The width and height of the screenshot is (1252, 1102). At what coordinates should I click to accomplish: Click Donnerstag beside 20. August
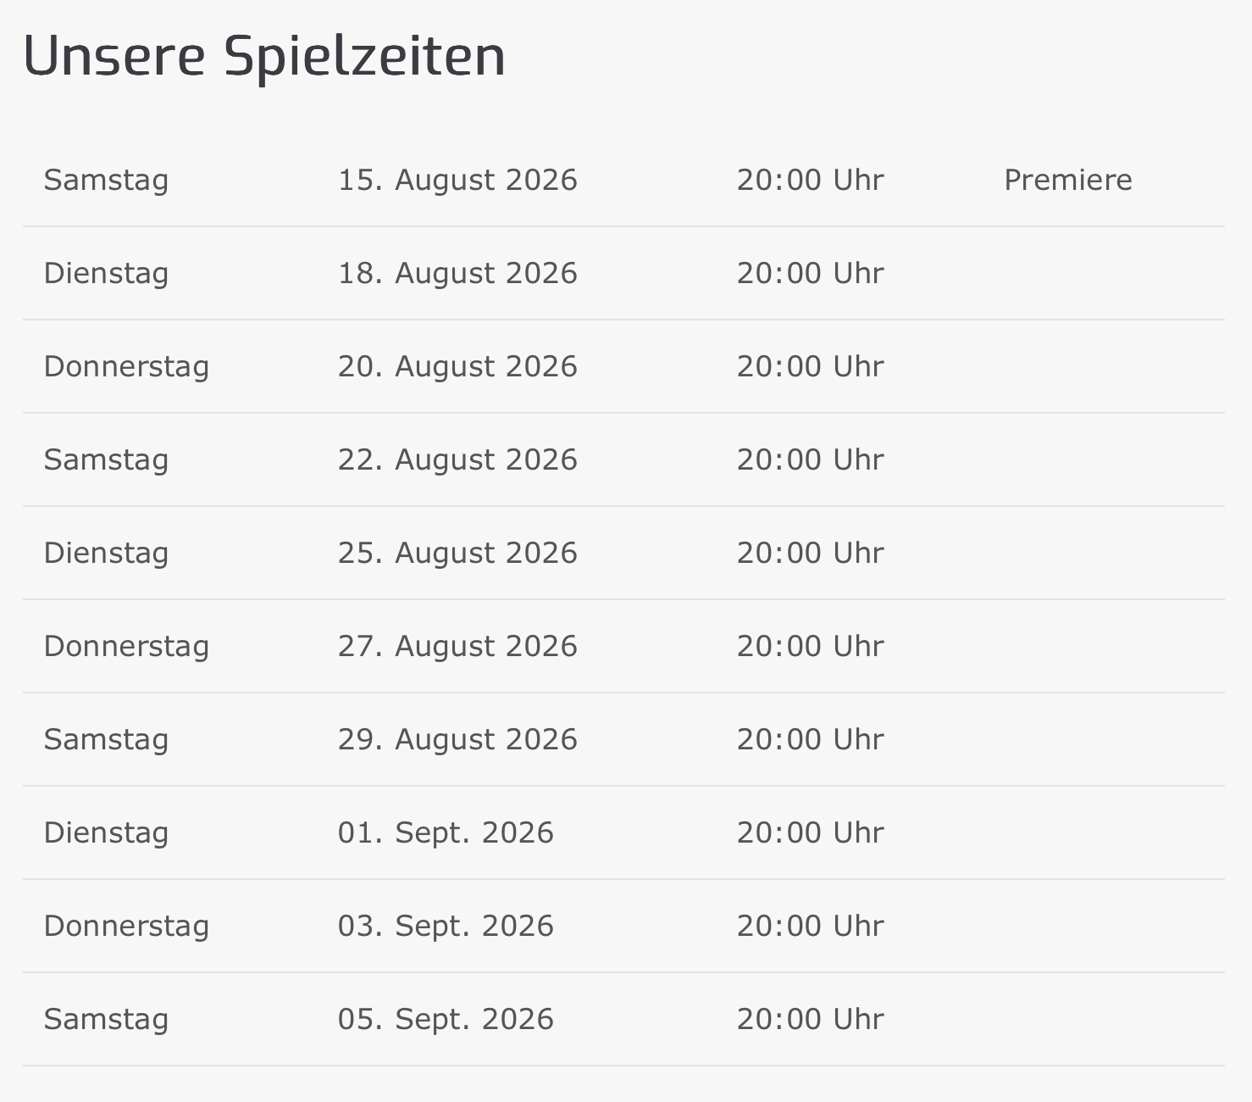point(126,366)
